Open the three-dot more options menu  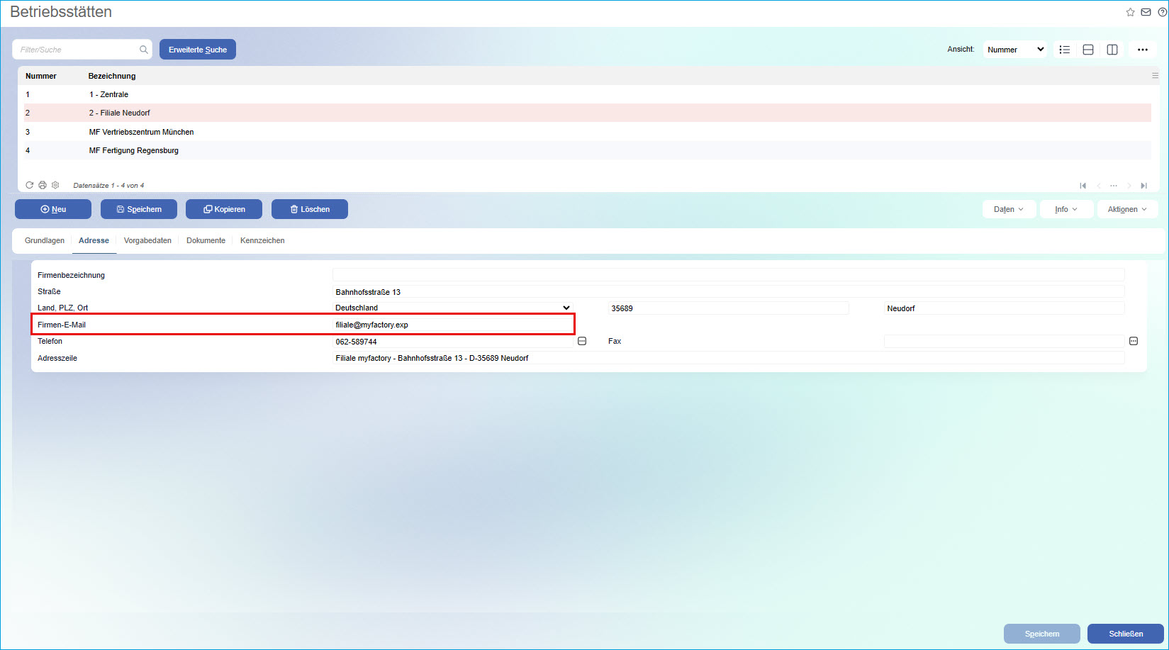point(1143,50)
